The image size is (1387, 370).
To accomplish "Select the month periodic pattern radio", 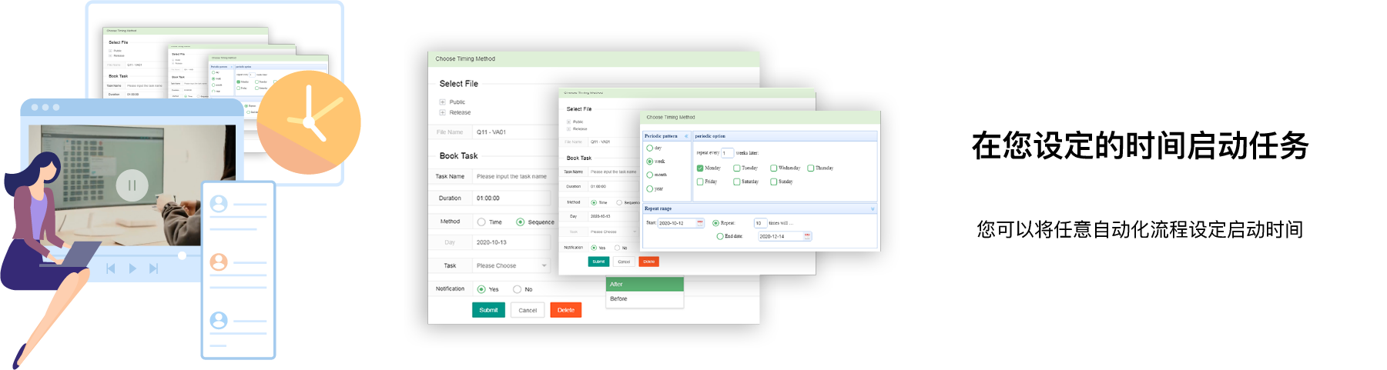I will click(x=650, y=175).
